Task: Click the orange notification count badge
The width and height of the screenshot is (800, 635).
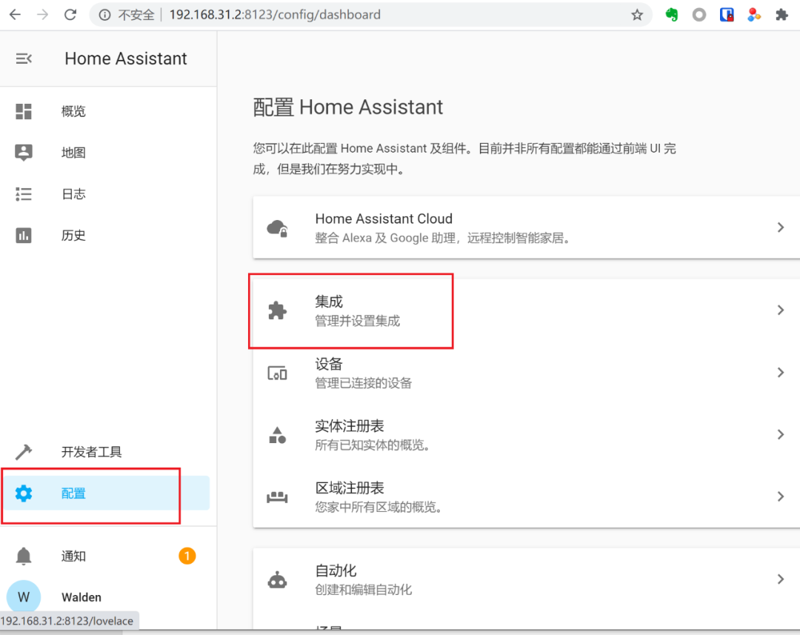Action: 187,556
